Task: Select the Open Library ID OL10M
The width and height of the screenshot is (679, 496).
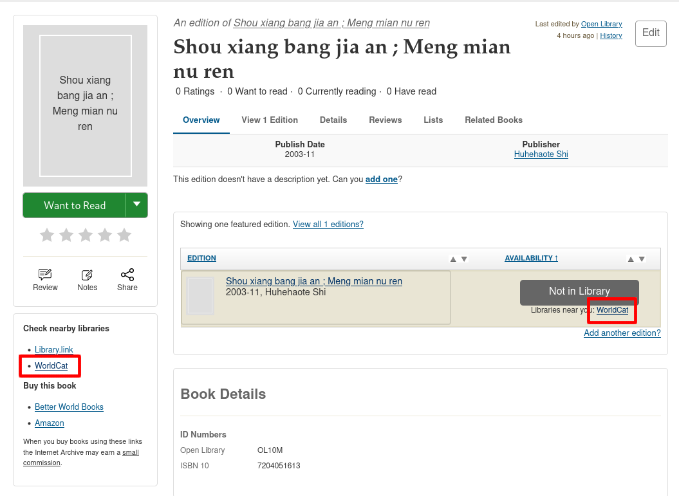Action: point(270,450)
